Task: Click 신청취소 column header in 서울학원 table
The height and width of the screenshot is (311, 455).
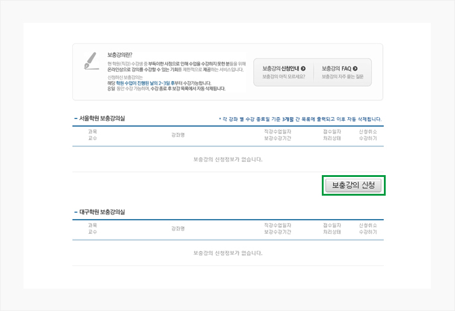Action: [368, 131]
